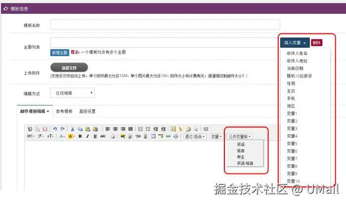Click the select-all cursor icon

196,129
